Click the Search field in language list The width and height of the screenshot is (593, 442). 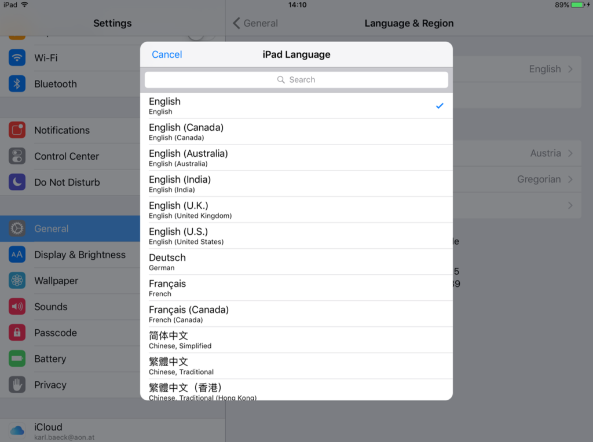click(x=296, y=80)
